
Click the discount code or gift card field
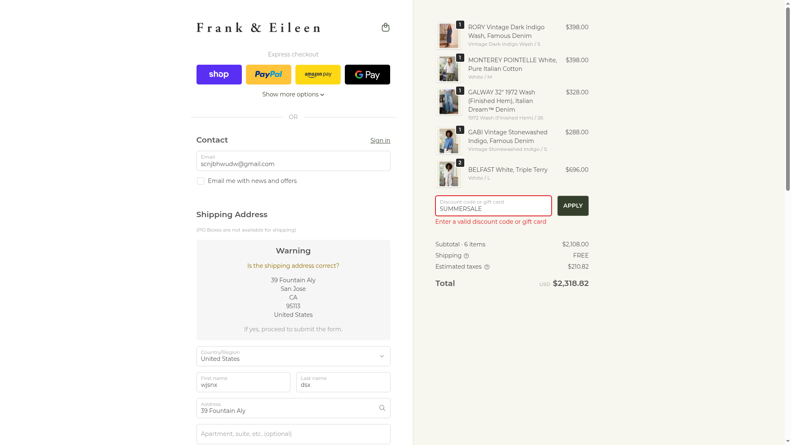coord(493,206)
